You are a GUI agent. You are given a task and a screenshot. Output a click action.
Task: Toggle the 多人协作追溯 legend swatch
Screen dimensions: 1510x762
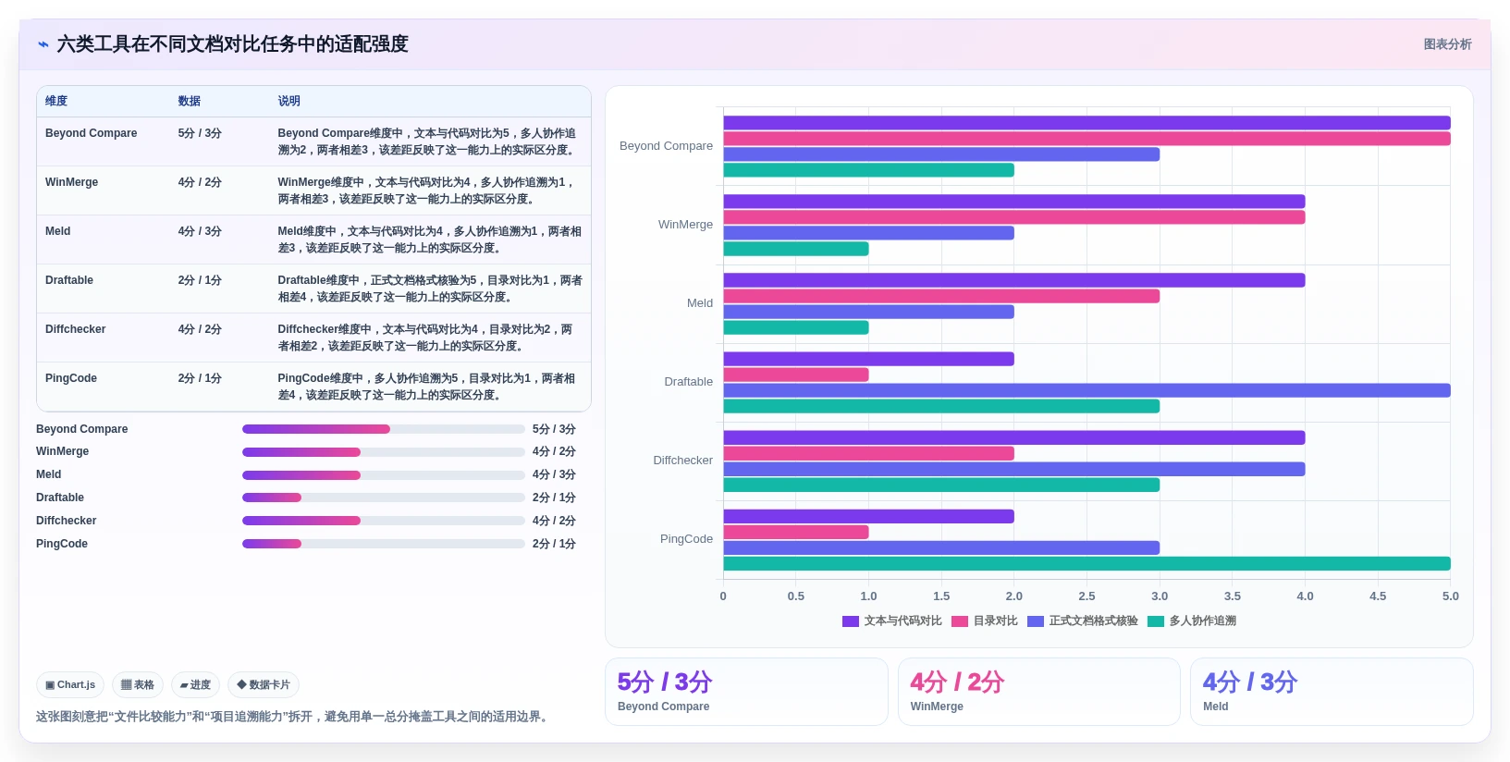point(1156,621)
